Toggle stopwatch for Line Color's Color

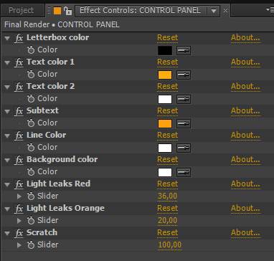(x=31, y=148)
